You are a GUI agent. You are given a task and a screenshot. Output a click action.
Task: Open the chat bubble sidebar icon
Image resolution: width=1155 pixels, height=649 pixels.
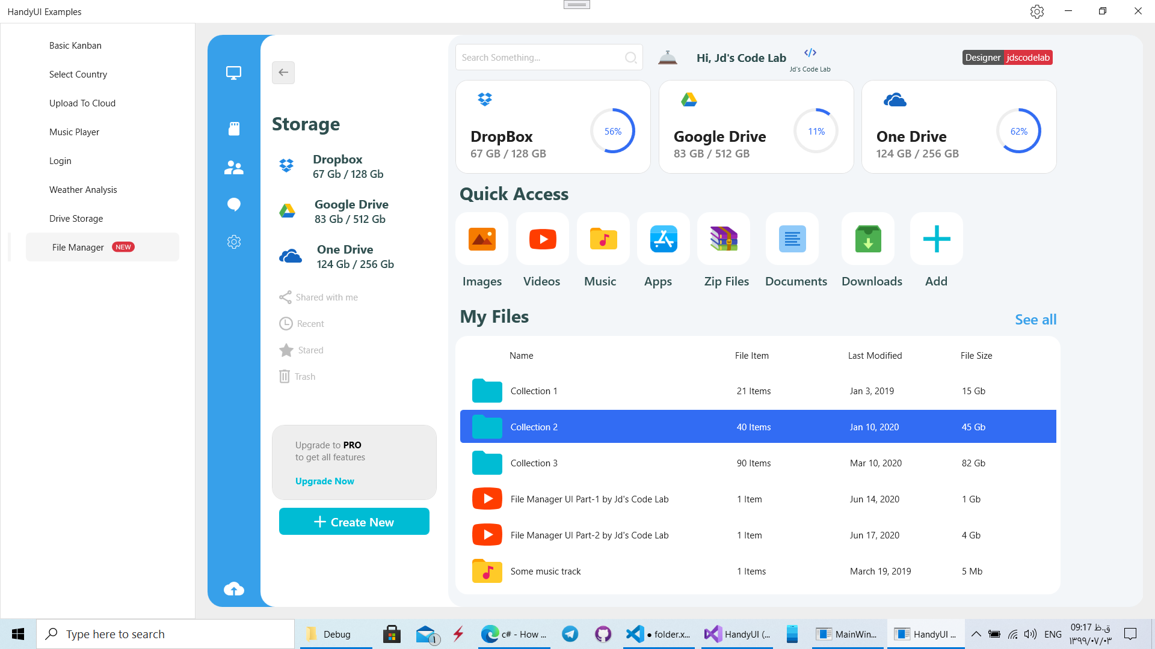click(x=234, y=205)
